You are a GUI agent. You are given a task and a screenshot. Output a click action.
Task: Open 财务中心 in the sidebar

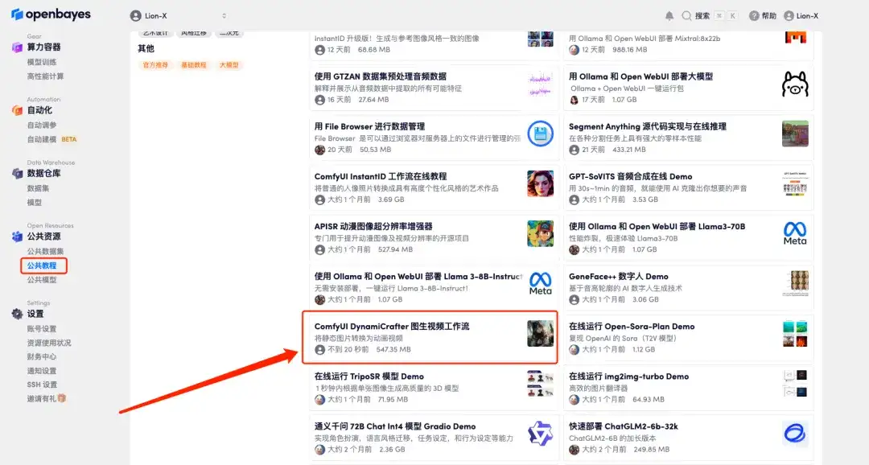(42, 357)
